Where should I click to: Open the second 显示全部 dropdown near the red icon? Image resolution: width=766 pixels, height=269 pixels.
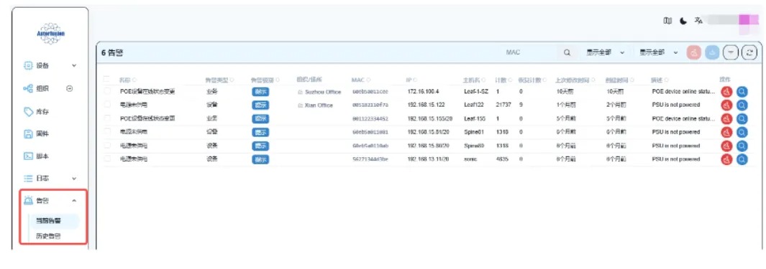659,52
